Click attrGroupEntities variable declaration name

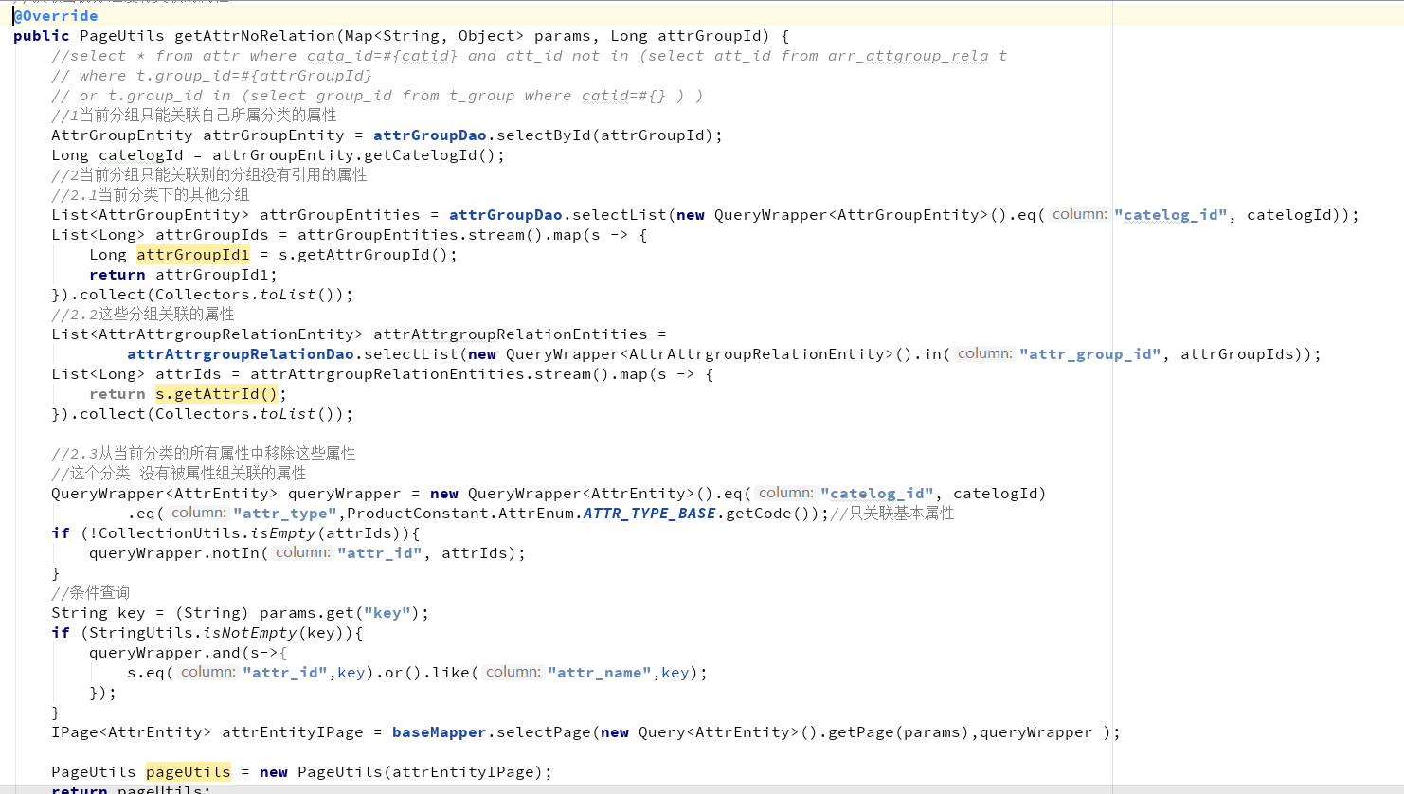tap(339, 214)
